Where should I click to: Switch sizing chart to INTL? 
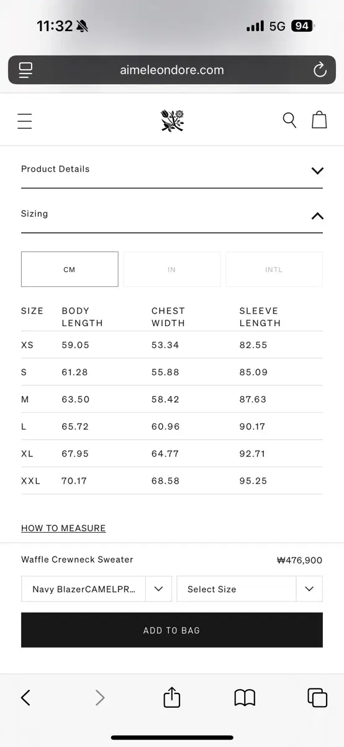point(274,270)
